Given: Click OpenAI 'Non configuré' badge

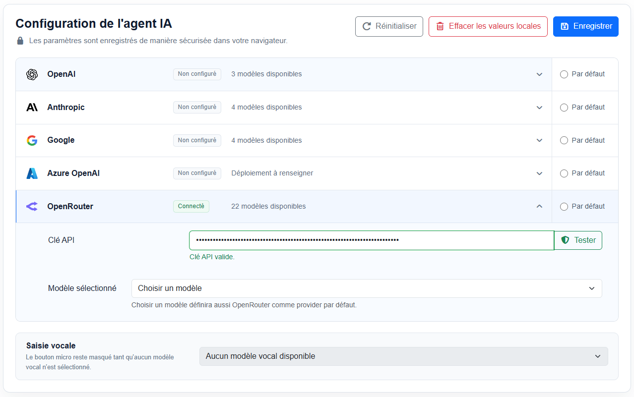Looking at the screenshot, I should click(x=197, y=74).
